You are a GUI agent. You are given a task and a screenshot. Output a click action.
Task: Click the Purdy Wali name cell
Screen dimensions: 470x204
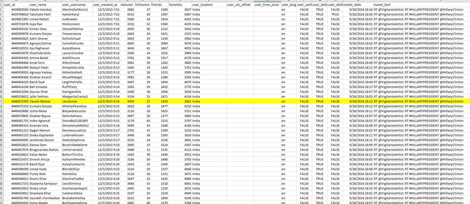pyautogui.click(x=45, y=174)
